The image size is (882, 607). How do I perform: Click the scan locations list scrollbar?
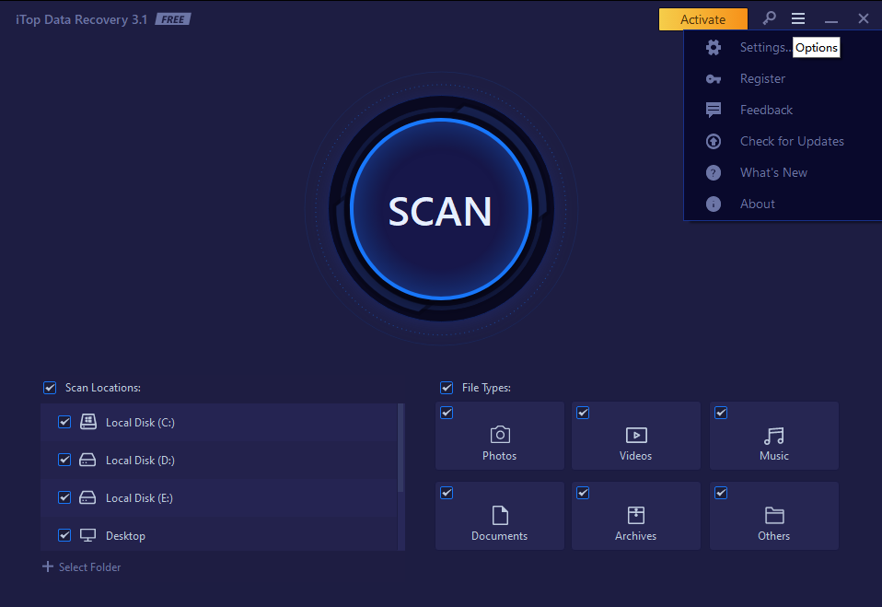coord(400,448)
